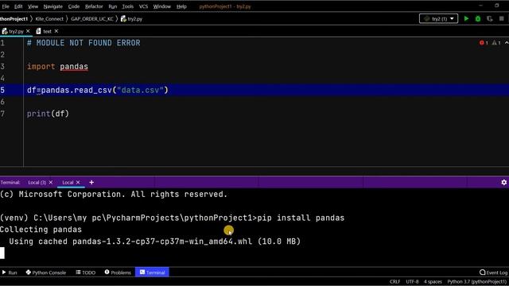Change CRLF line separator in status bar

click(394, 281)
